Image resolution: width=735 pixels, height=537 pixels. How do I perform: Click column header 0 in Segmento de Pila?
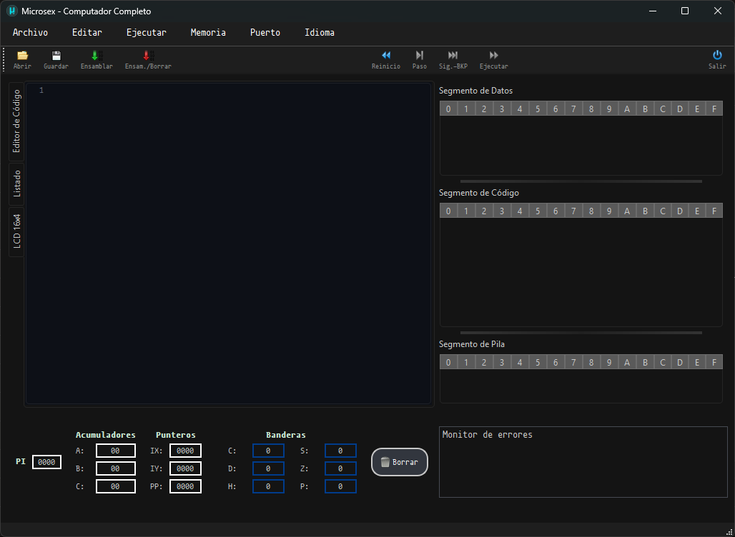click(x=448, y=362)
